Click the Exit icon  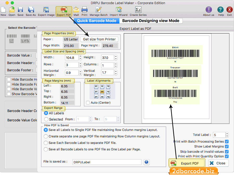[230, 10]
